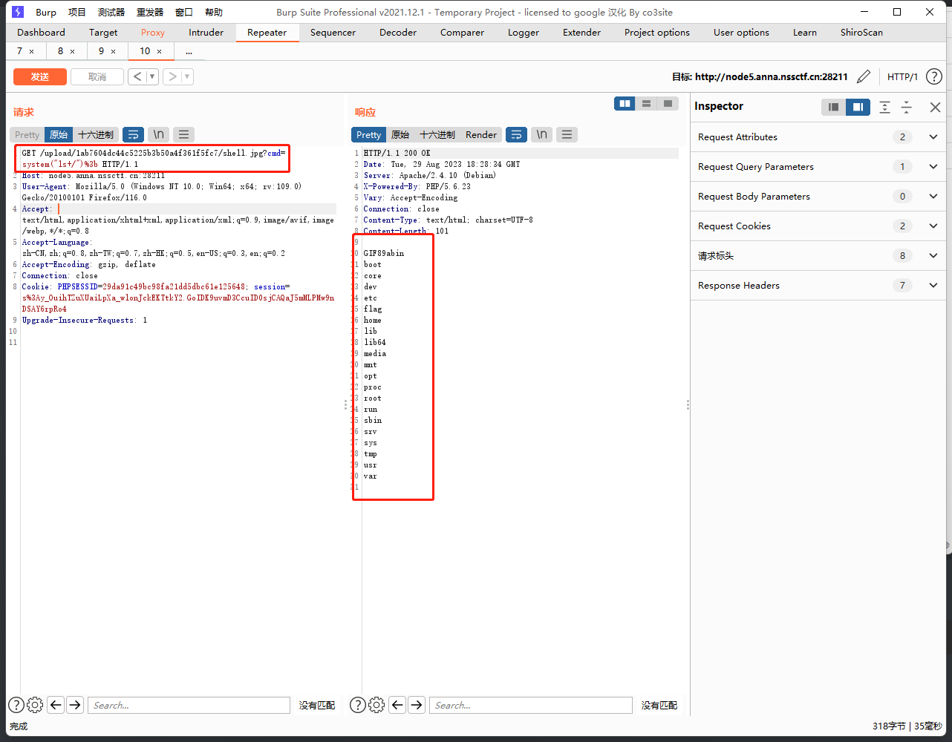Open the 测试器 menu
The image size is (952, 742).
(111, 12)
